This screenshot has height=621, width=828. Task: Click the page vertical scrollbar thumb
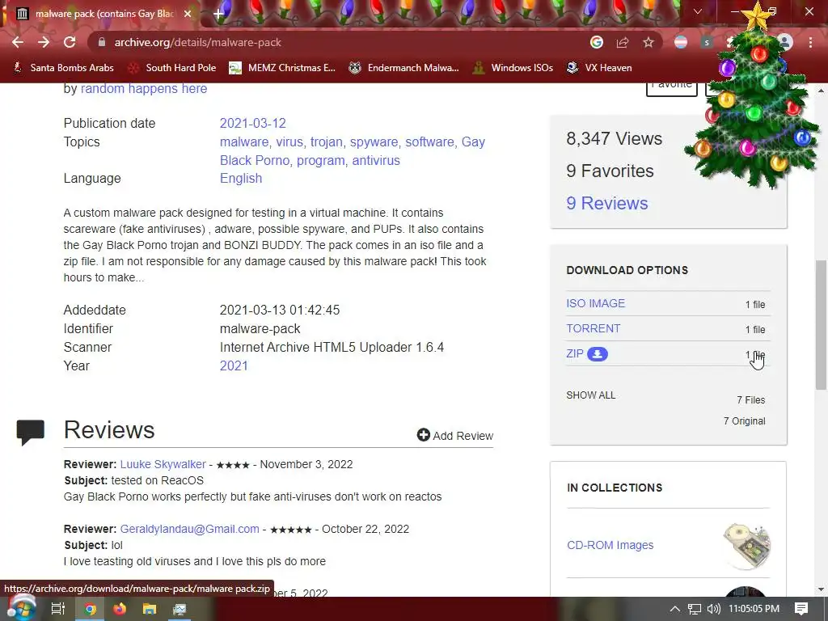[821, 325]
